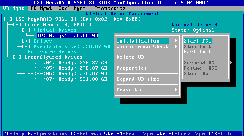This screenshot has height=136, width=244.
Task: Open the VD Mgmt tab
Action: 14,8
